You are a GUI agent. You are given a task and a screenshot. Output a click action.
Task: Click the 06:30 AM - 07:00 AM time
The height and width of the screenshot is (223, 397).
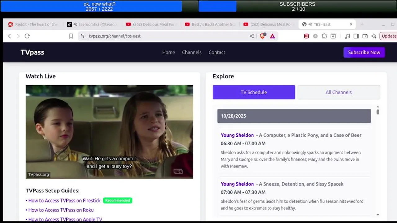(243, 143)
